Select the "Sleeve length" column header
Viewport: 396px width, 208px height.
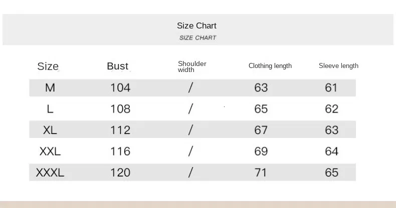tap(338, 66)
